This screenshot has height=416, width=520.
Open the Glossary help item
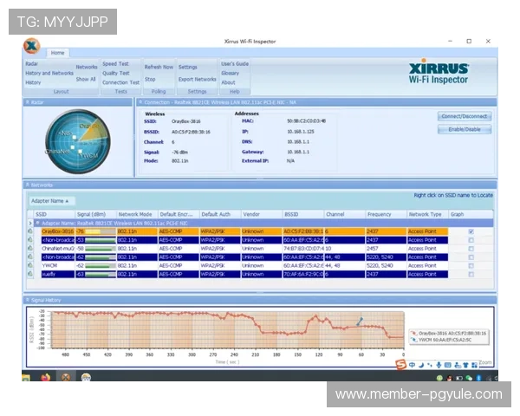[231, 73]
